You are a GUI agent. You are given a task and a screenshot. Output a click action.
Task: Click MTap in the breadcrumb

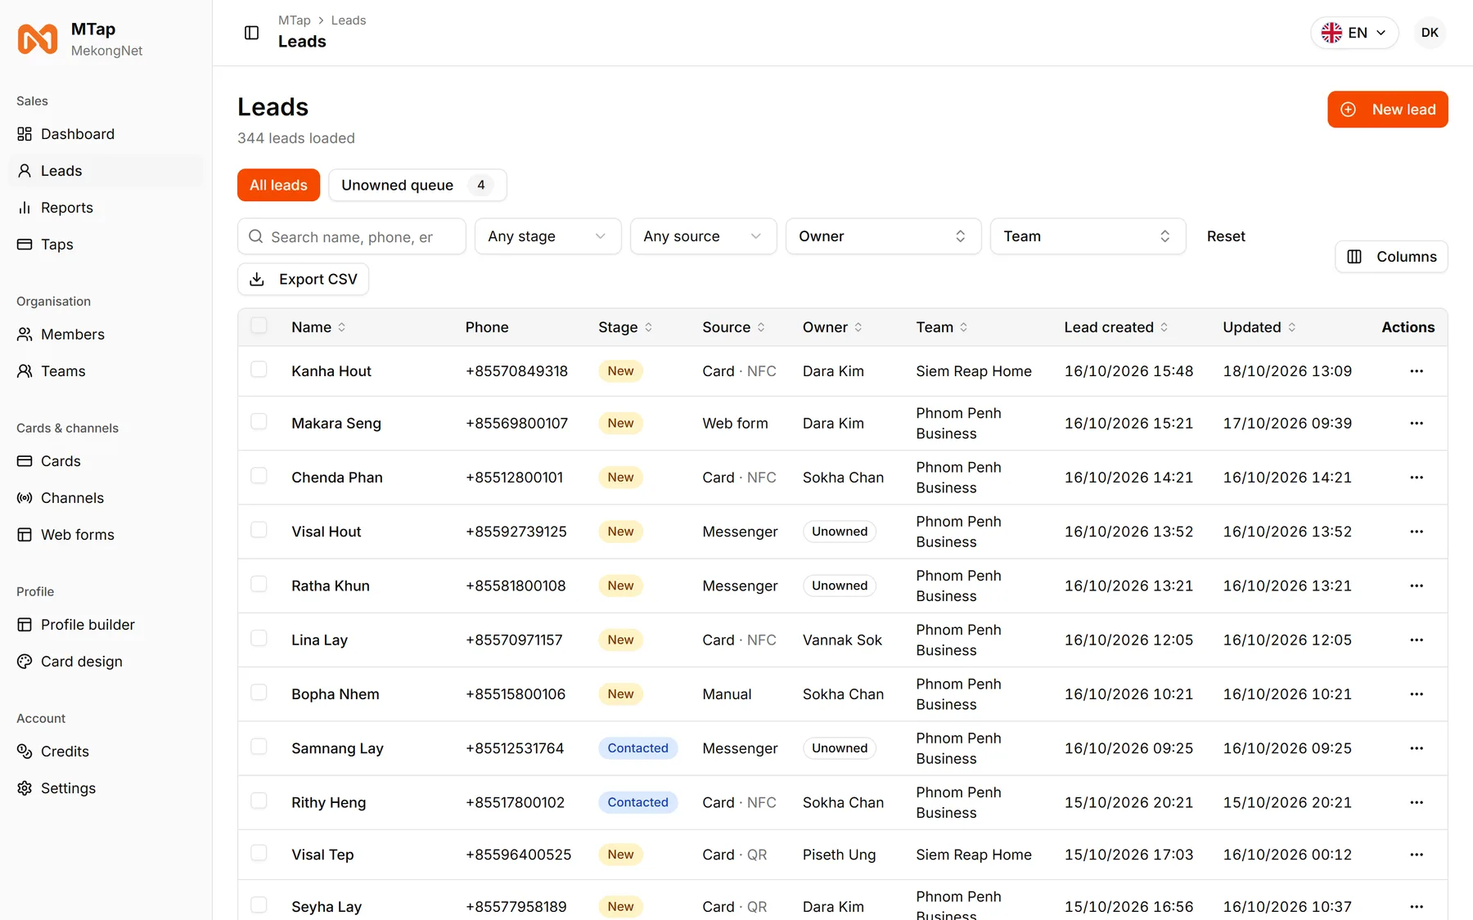pyautogui.click(x=295, y=20)
